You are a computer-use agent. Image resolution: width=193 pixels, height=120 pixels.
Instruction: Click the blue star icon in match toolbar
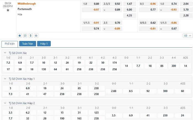click(x=20, y=36)
